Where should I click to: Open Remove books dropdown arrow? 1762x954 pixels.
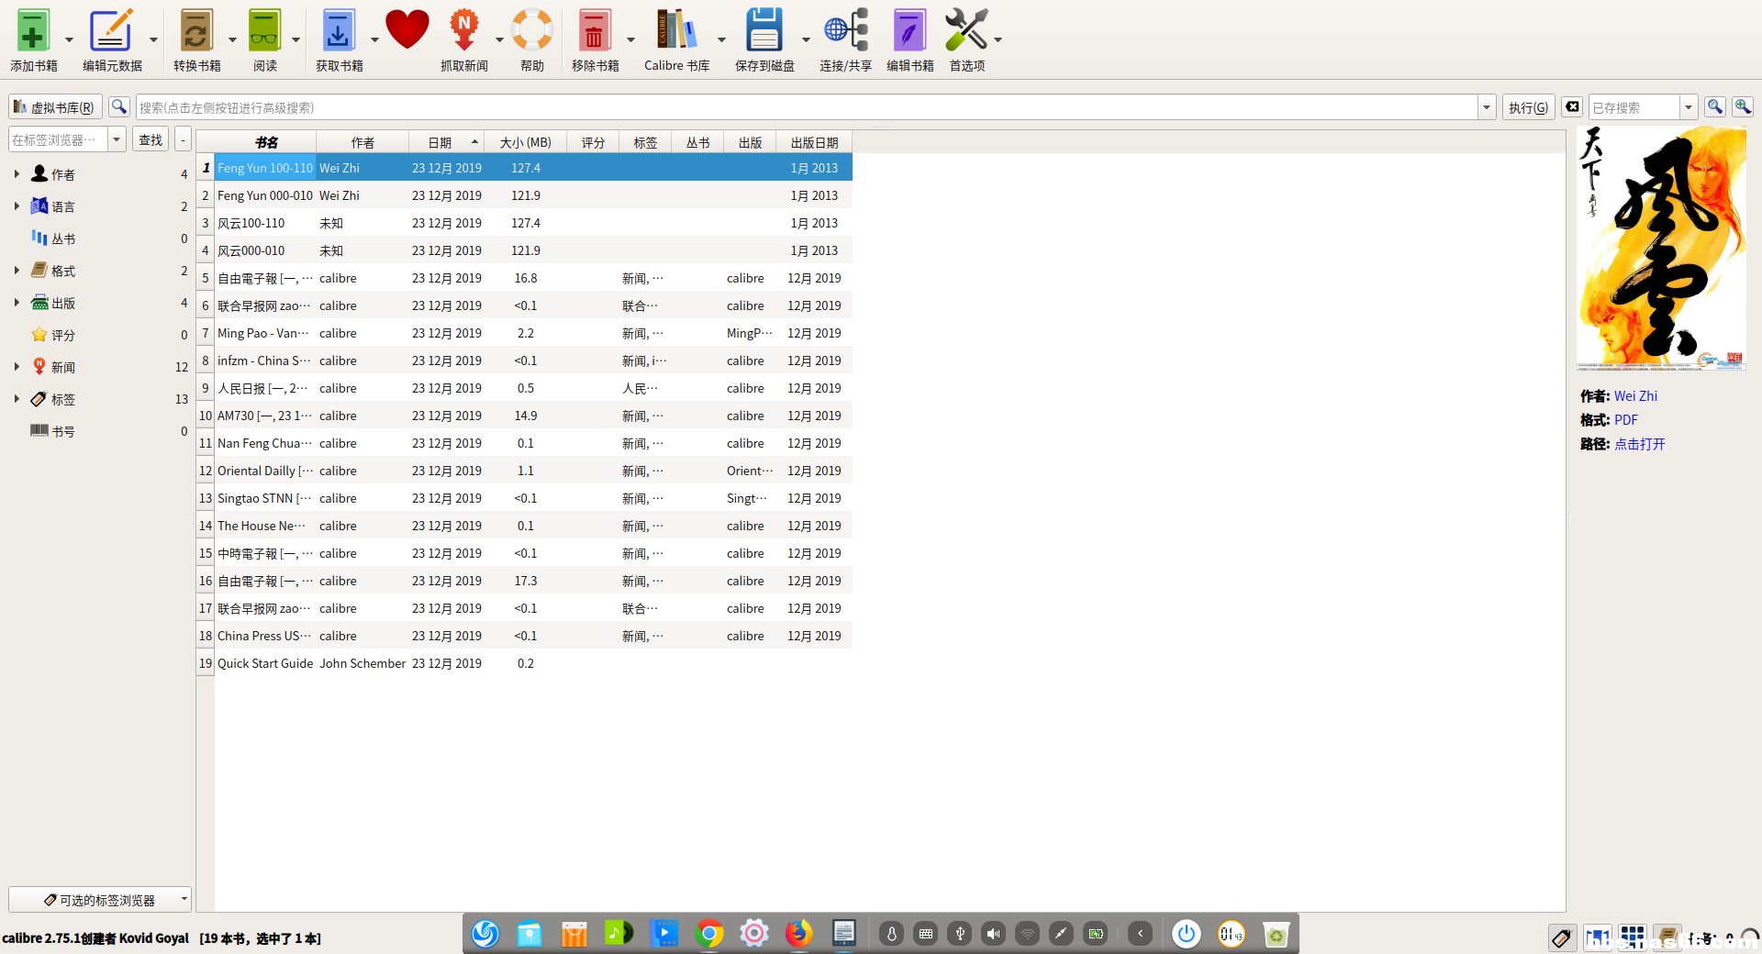(630, 39)
